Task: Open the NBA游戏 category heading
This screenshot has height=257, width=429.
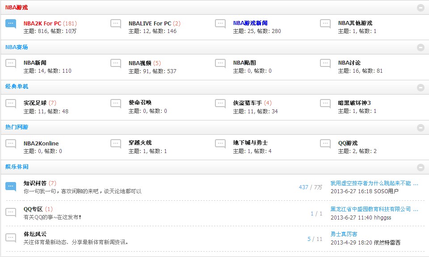Action: tap(17, 8)
